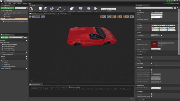Open the debug object filter dropdown

coord(109,9)
